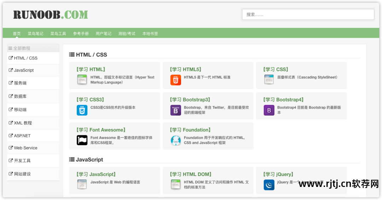Click the HTML DOM file icon
The image size is (382, 200).
pos(175,184)
